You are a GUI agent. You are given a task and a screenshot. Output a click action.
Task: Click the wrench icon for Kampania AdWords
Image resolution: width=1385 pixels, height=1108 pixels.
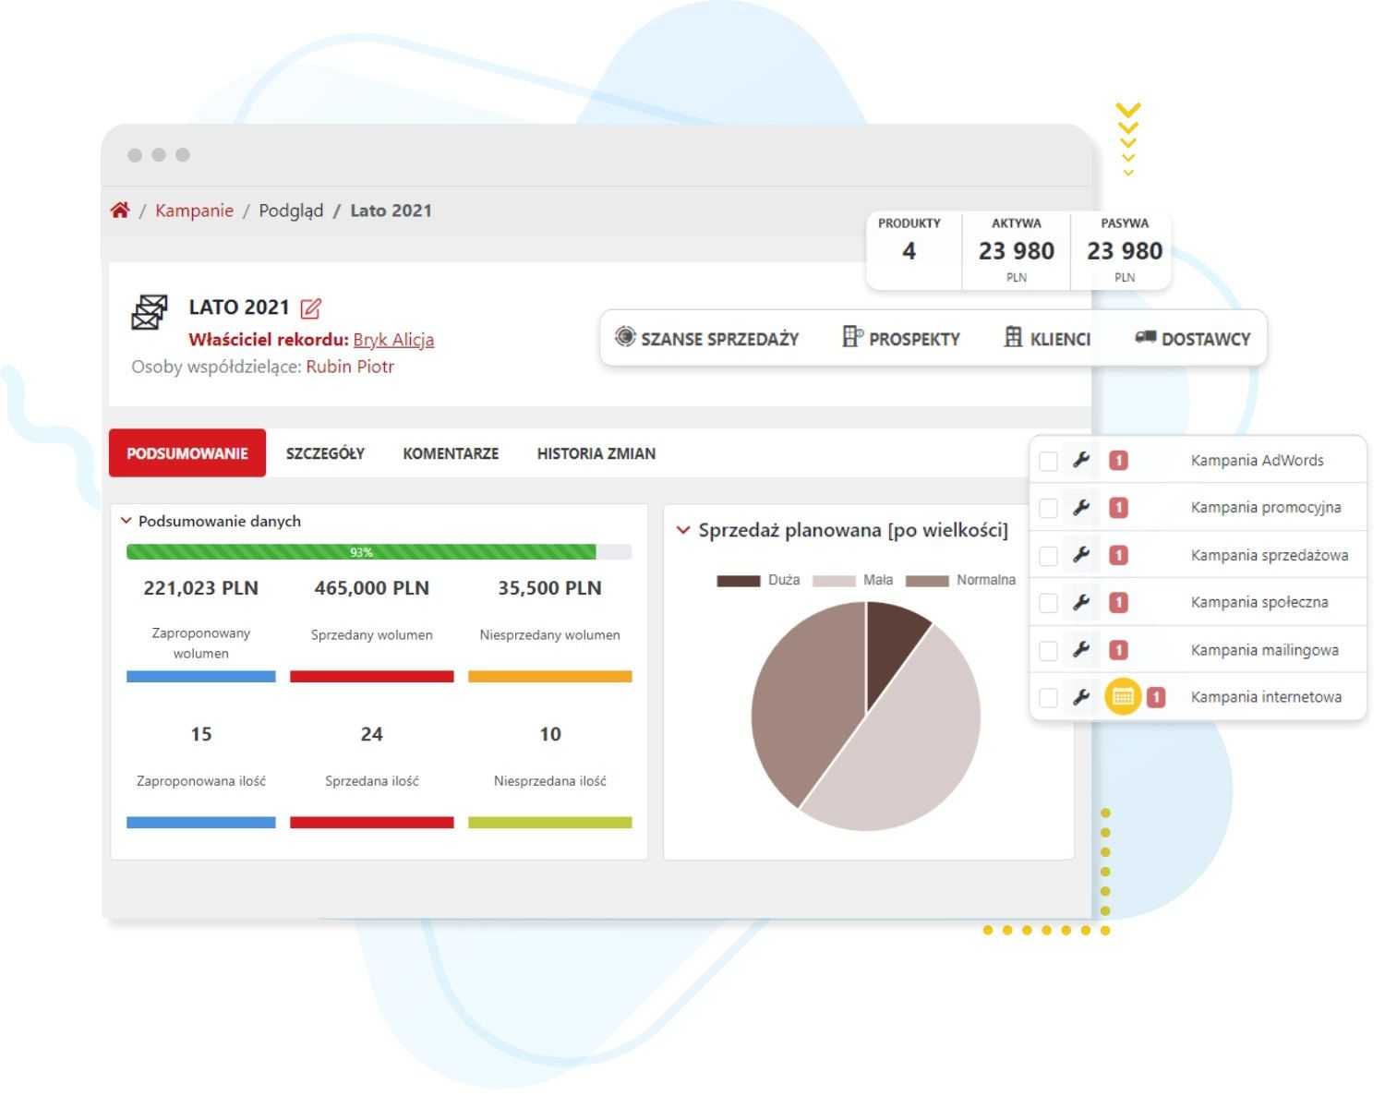[1081, 460]
